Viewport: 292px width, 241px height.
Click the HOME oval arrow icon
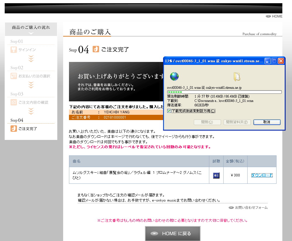pos(268,16)
